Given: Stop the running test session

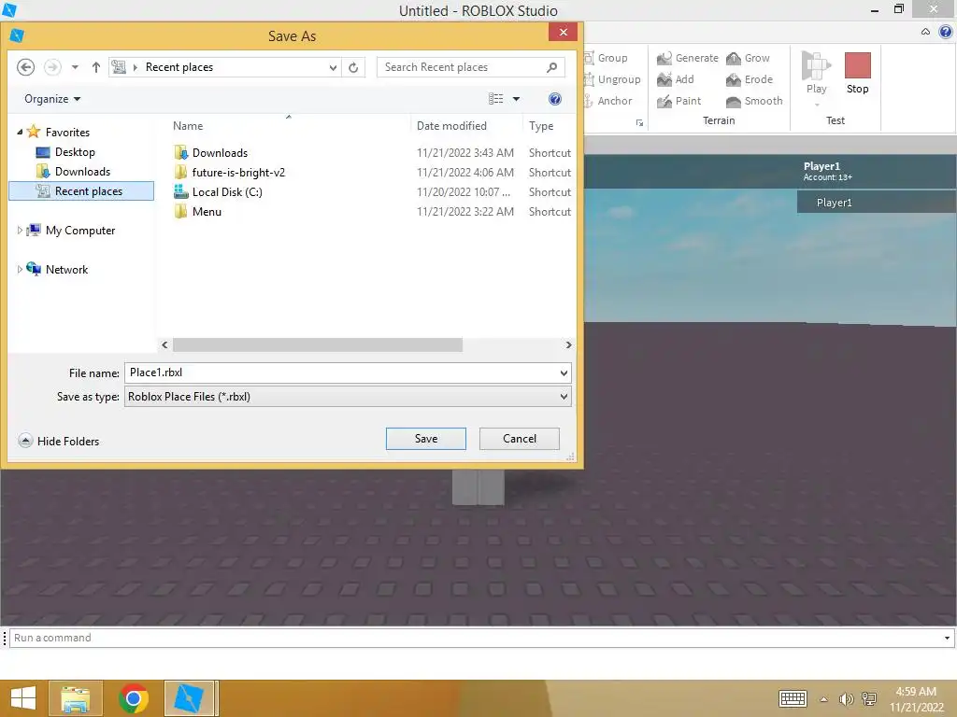Looking at the screenshot, I should (857, 74).
